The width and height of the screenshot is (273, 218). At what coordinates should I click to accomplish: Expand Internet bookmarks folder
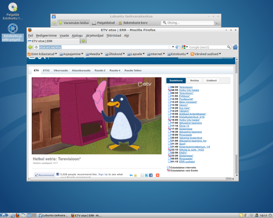[156, 54]
